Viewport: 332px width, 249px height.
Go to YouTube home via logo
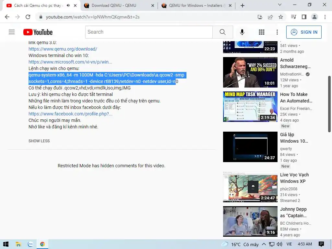[x=38, y=32]
